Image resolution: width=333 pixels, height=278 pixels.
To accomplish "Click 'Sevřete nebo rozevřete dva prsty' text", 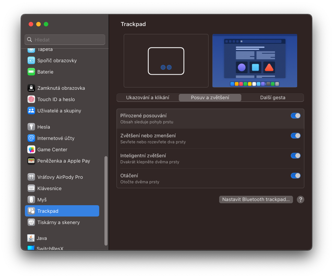I will [x=153, y=142].
